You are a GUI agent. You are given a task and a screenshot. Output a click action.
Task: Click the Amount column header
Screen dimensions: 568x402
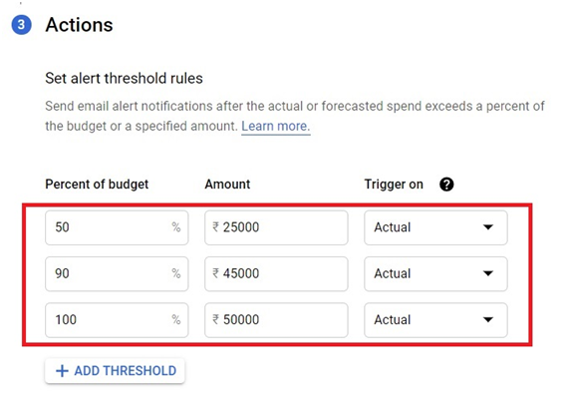[227, 185]
